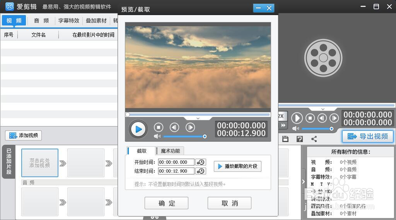Expand the info side panel arrow

click(303, 181)
